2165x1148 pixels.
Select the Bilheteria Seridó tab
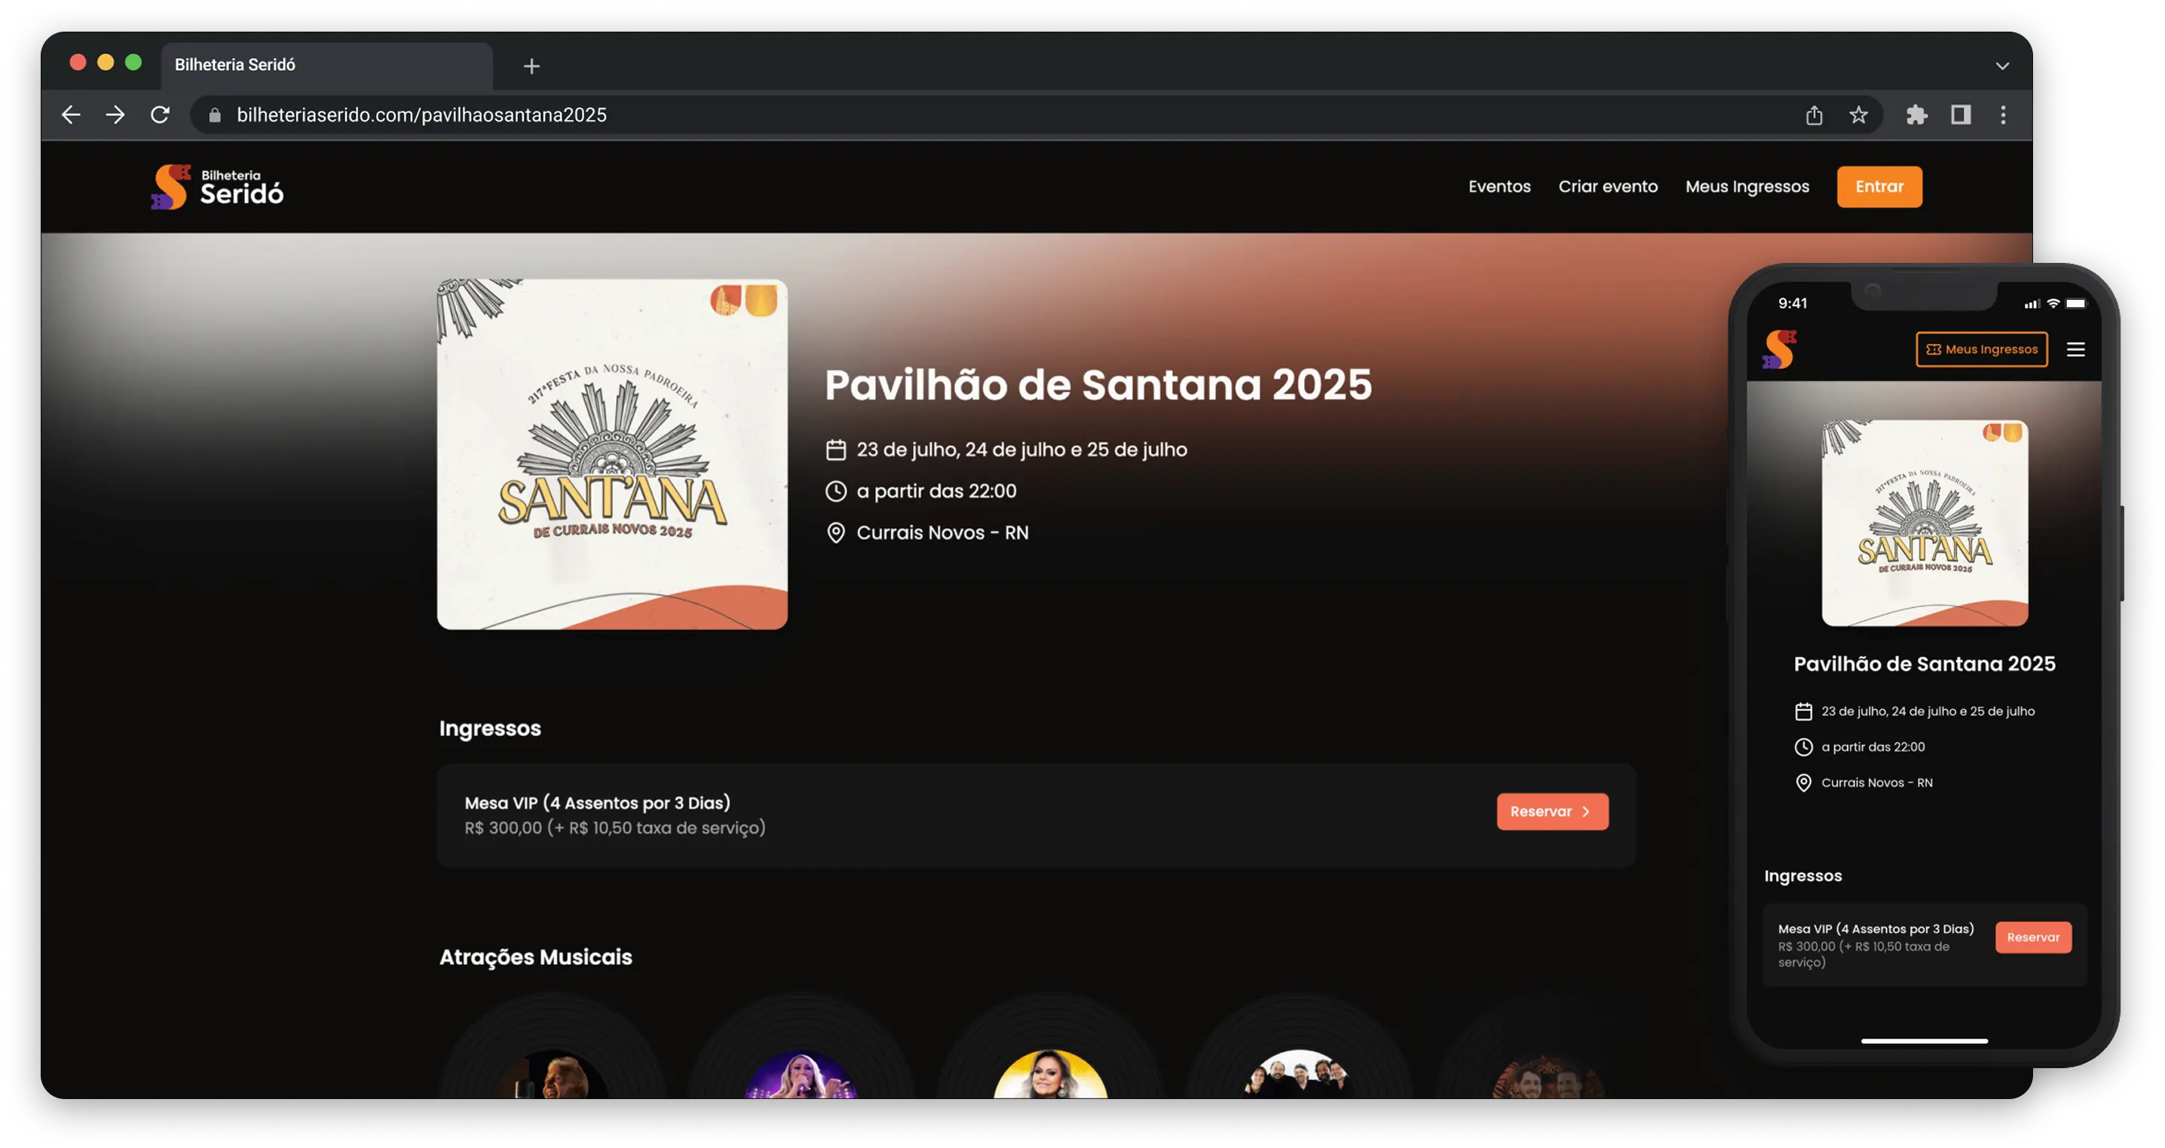[326, 66]
